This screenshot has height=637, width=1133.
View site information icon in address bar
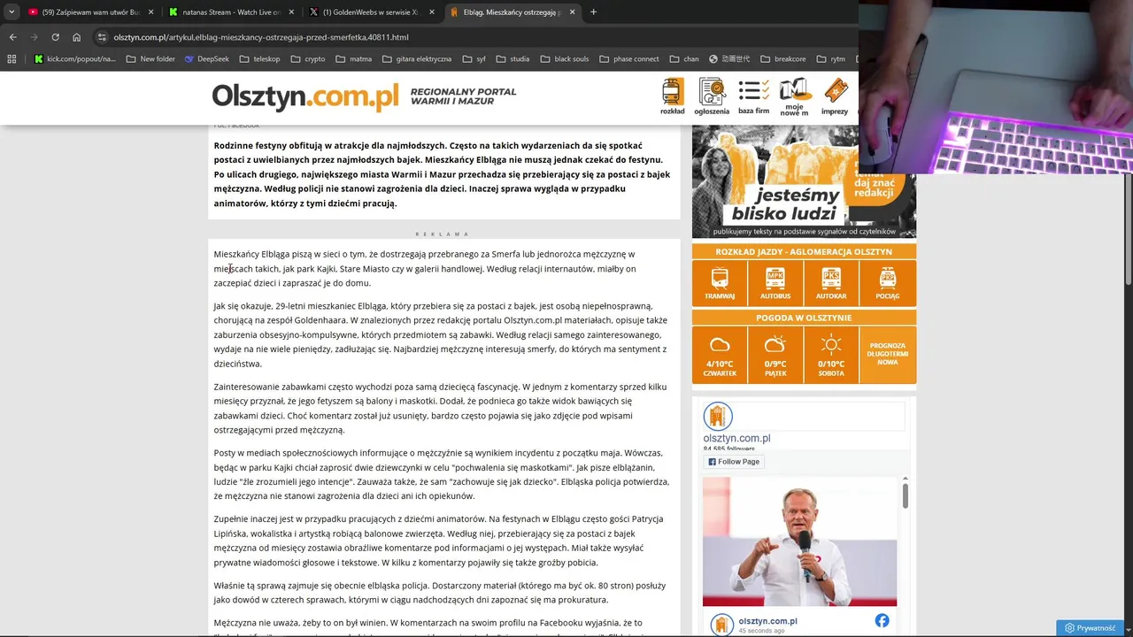pos(102,37)
